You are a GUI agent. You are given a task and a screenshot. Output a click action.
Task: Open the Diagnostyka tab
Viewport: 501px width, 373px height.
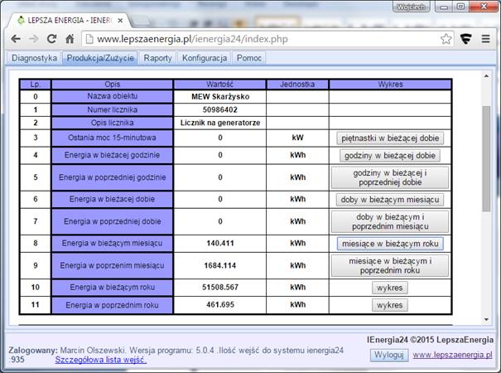[x=34, y=58]
